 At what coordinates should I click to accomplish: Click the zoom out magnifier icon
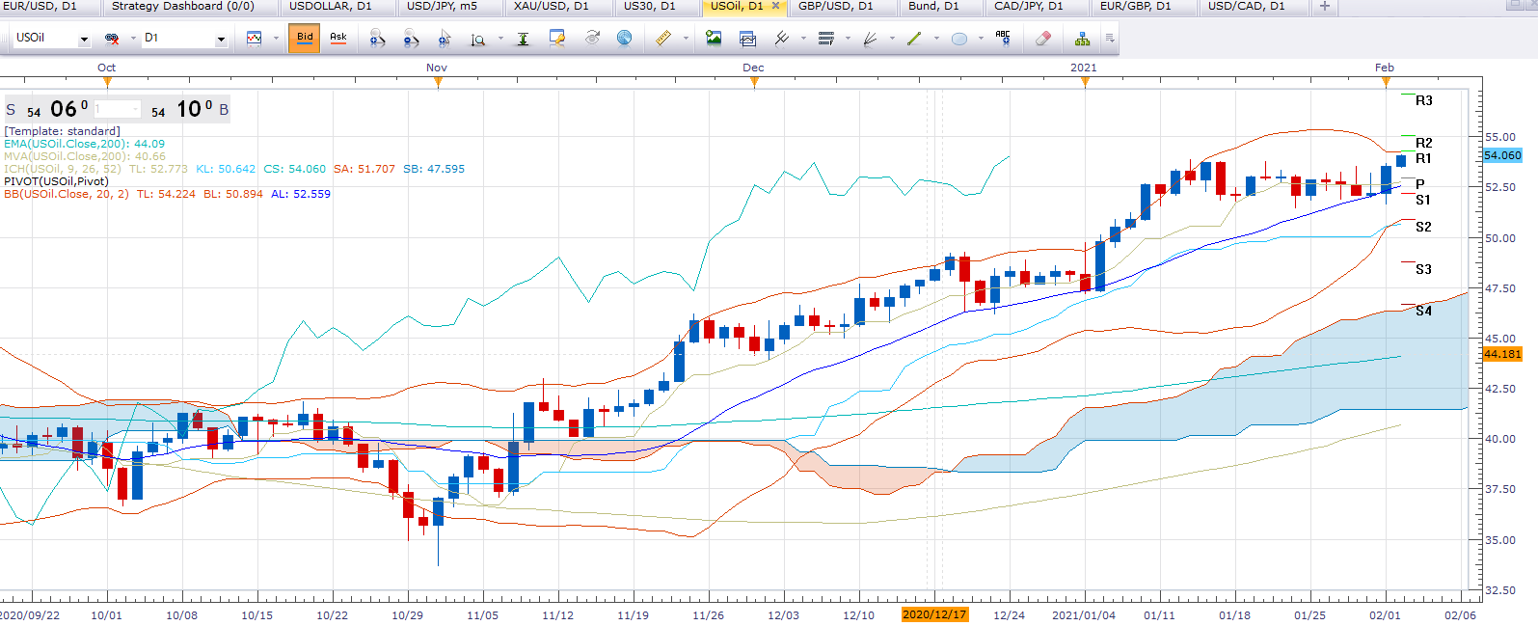[411, 39]
